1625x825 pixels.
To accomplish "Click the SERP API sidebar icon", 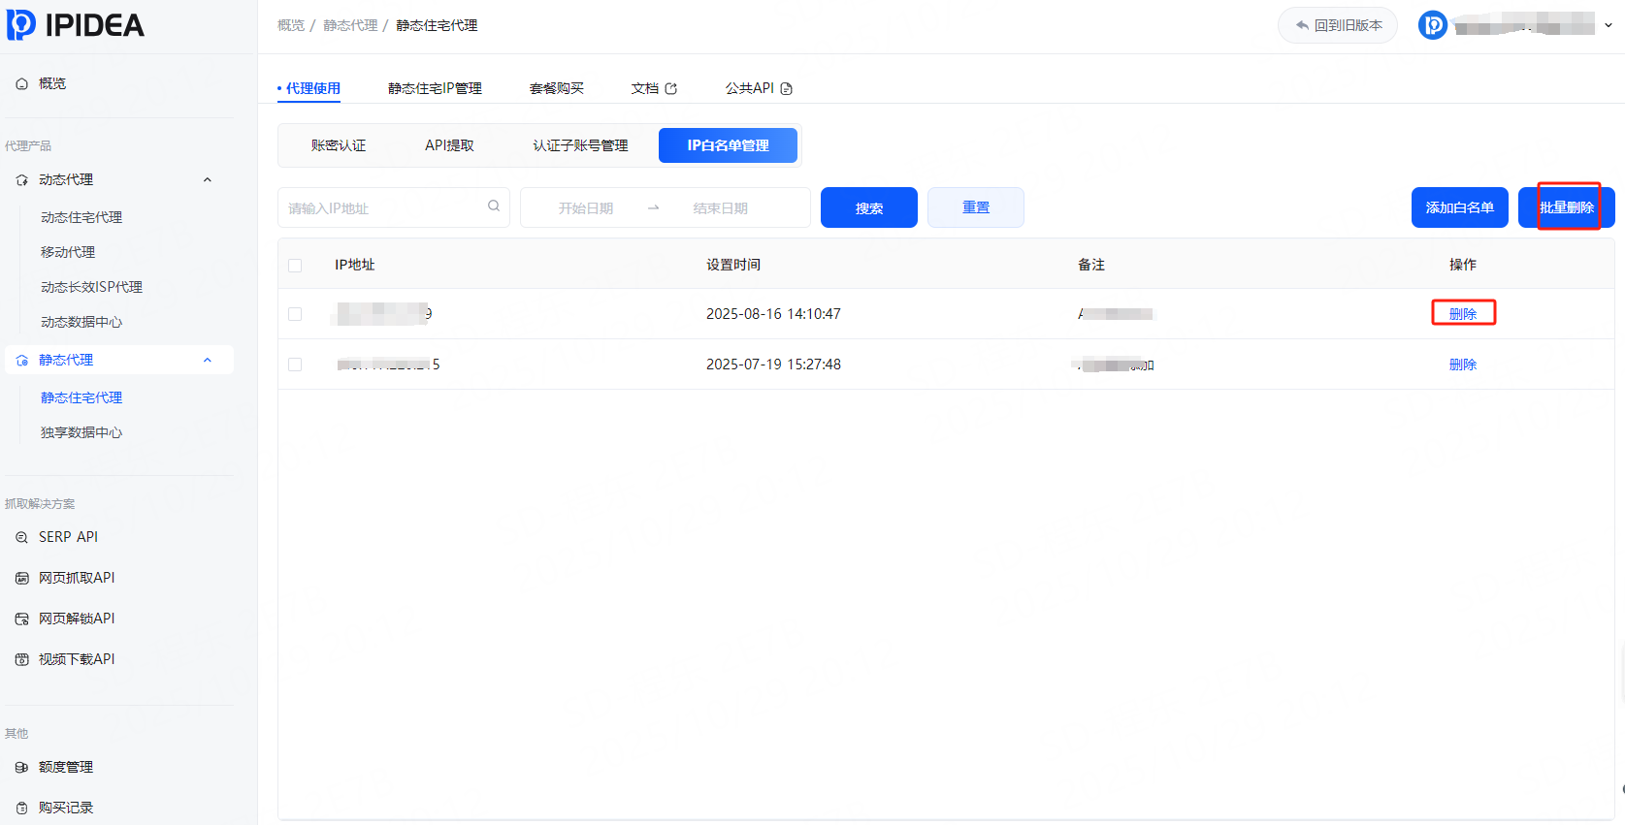I will [x=21, y=537].
